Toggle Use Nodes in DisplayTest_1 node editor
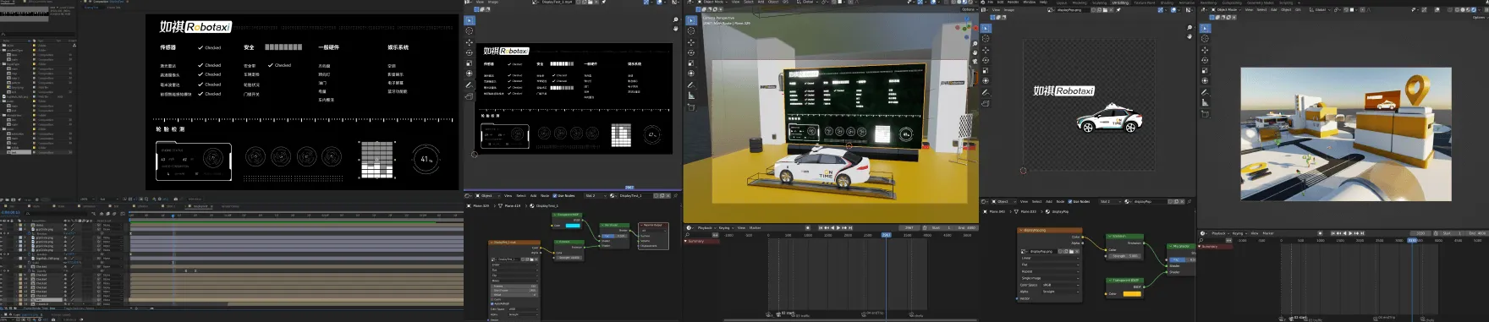This screenshot has height=322, width=1489. click(x=555, y=195)
